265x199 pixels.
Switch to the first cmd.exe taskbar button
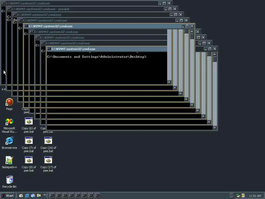point(52,195)
